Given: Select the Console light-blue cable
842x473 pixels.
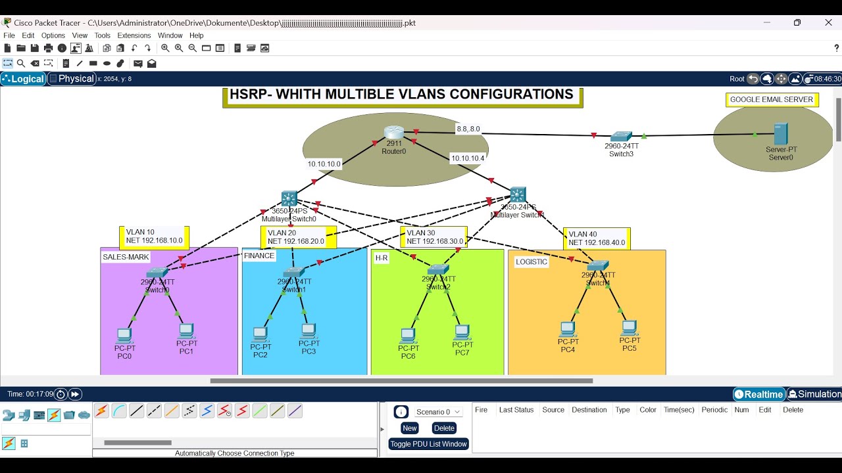Looking at the screenshot, I should pyautogui.click(x=119, y=411).
